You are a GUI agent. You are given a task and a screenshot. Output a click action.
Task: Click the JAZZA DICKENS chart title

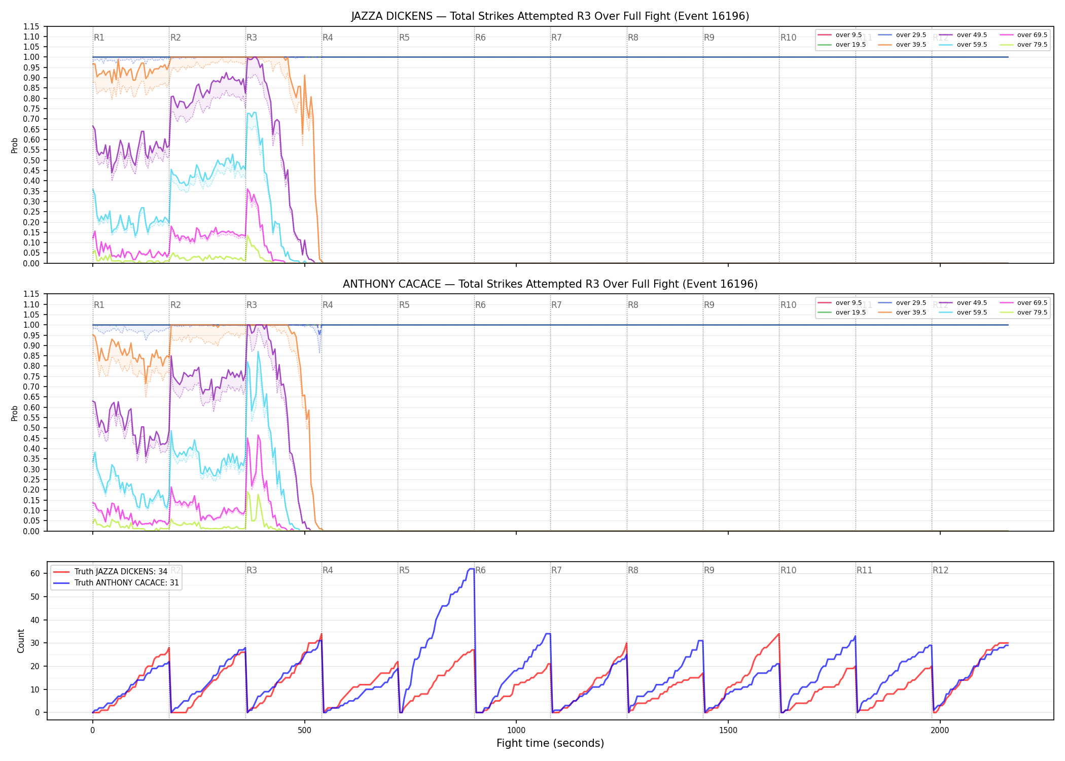[550, 16]
